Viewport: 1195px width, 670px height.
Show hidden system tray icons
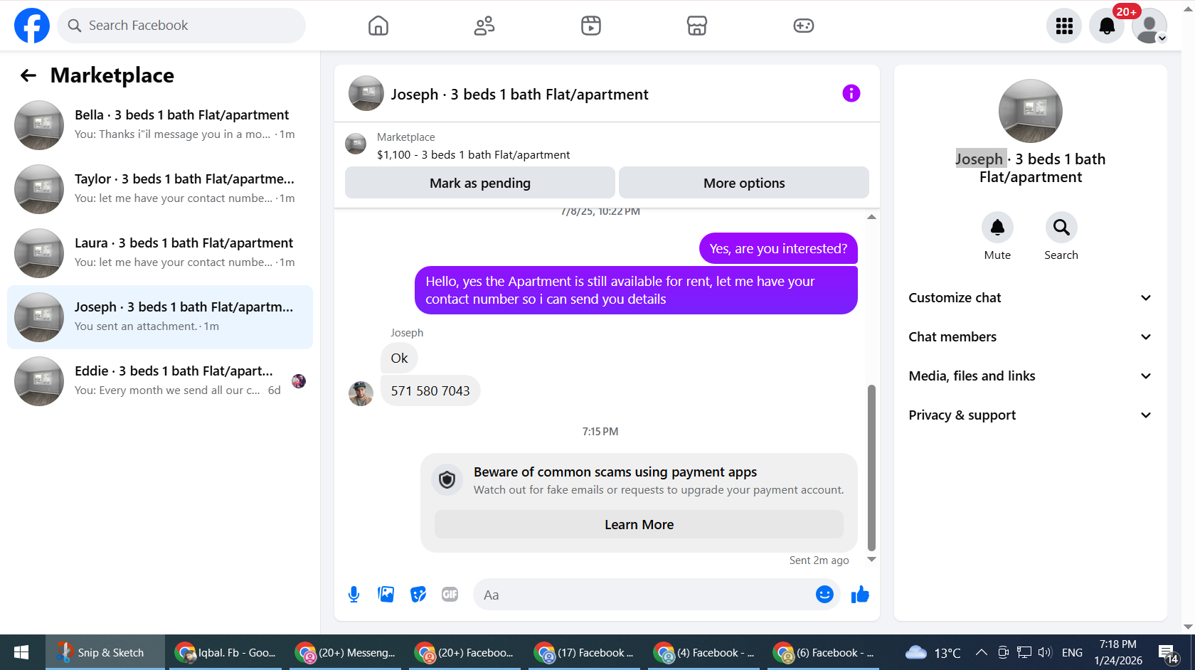pos(981,652)
